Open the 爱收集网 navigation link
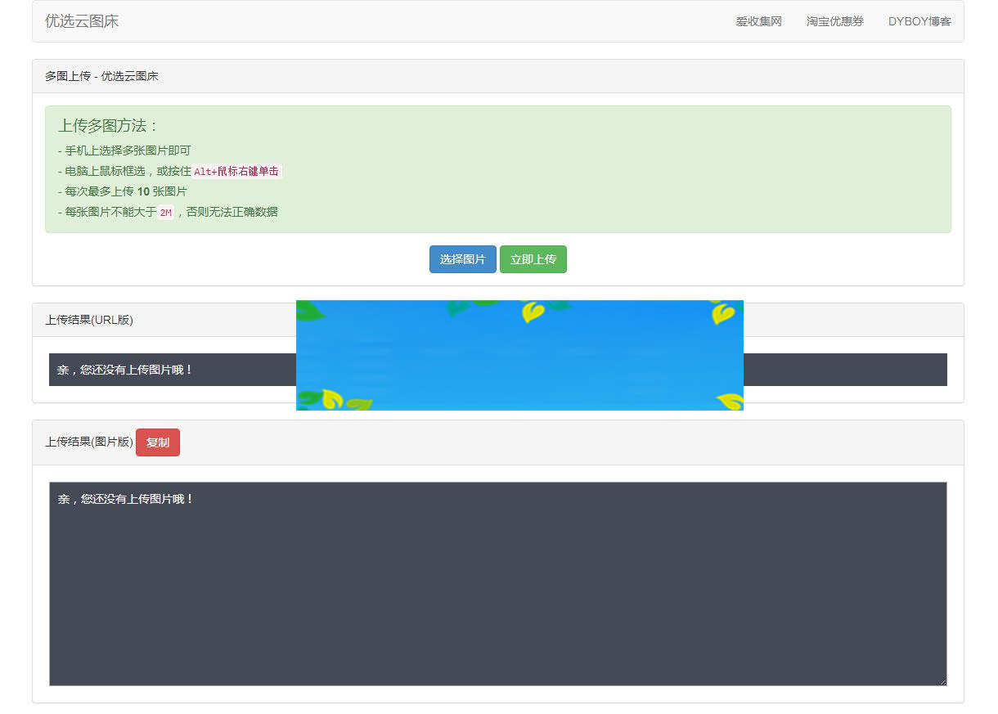Screen dimensions: 998x714 coord(758,22)
